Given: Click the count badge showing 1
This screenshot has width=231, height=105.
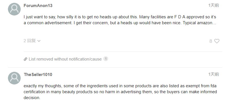Looking at the screenshot, I should coord(106,59).
